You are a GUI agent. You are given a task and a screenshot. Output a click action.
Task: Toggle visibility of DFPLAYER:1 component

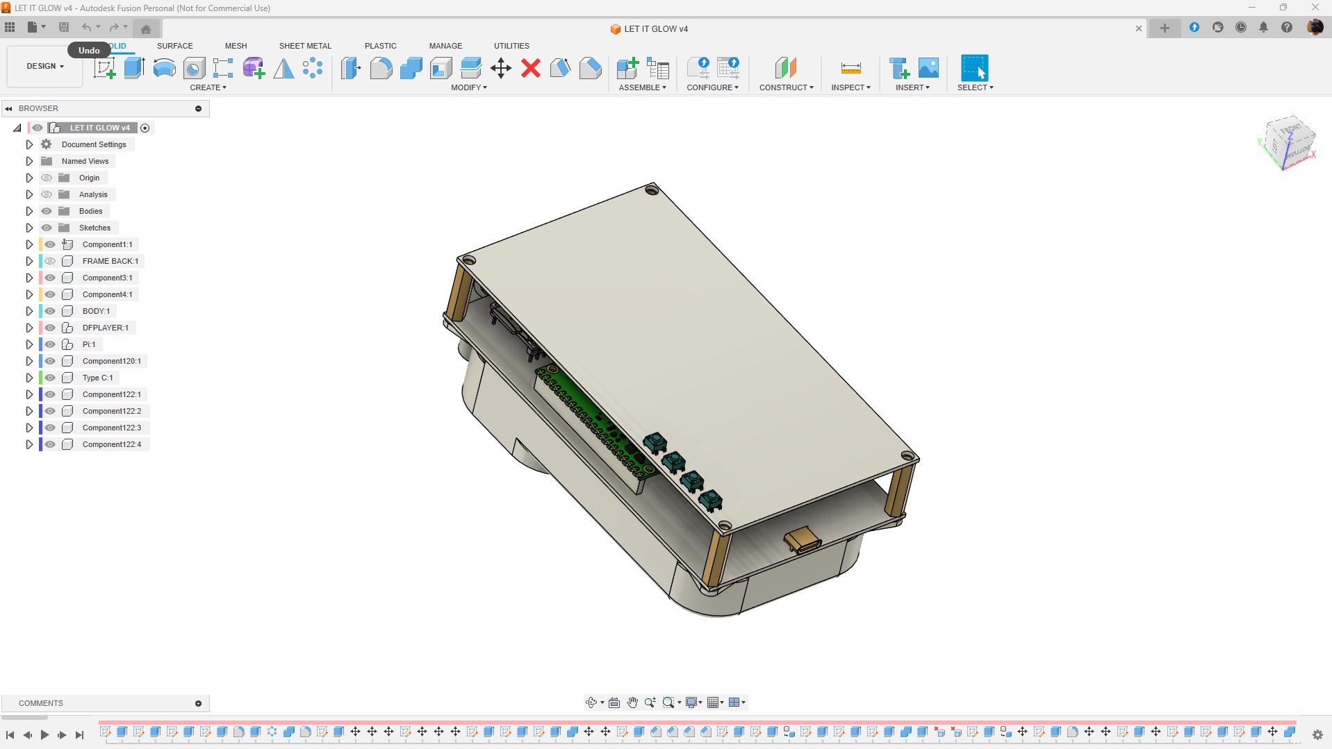50,328
